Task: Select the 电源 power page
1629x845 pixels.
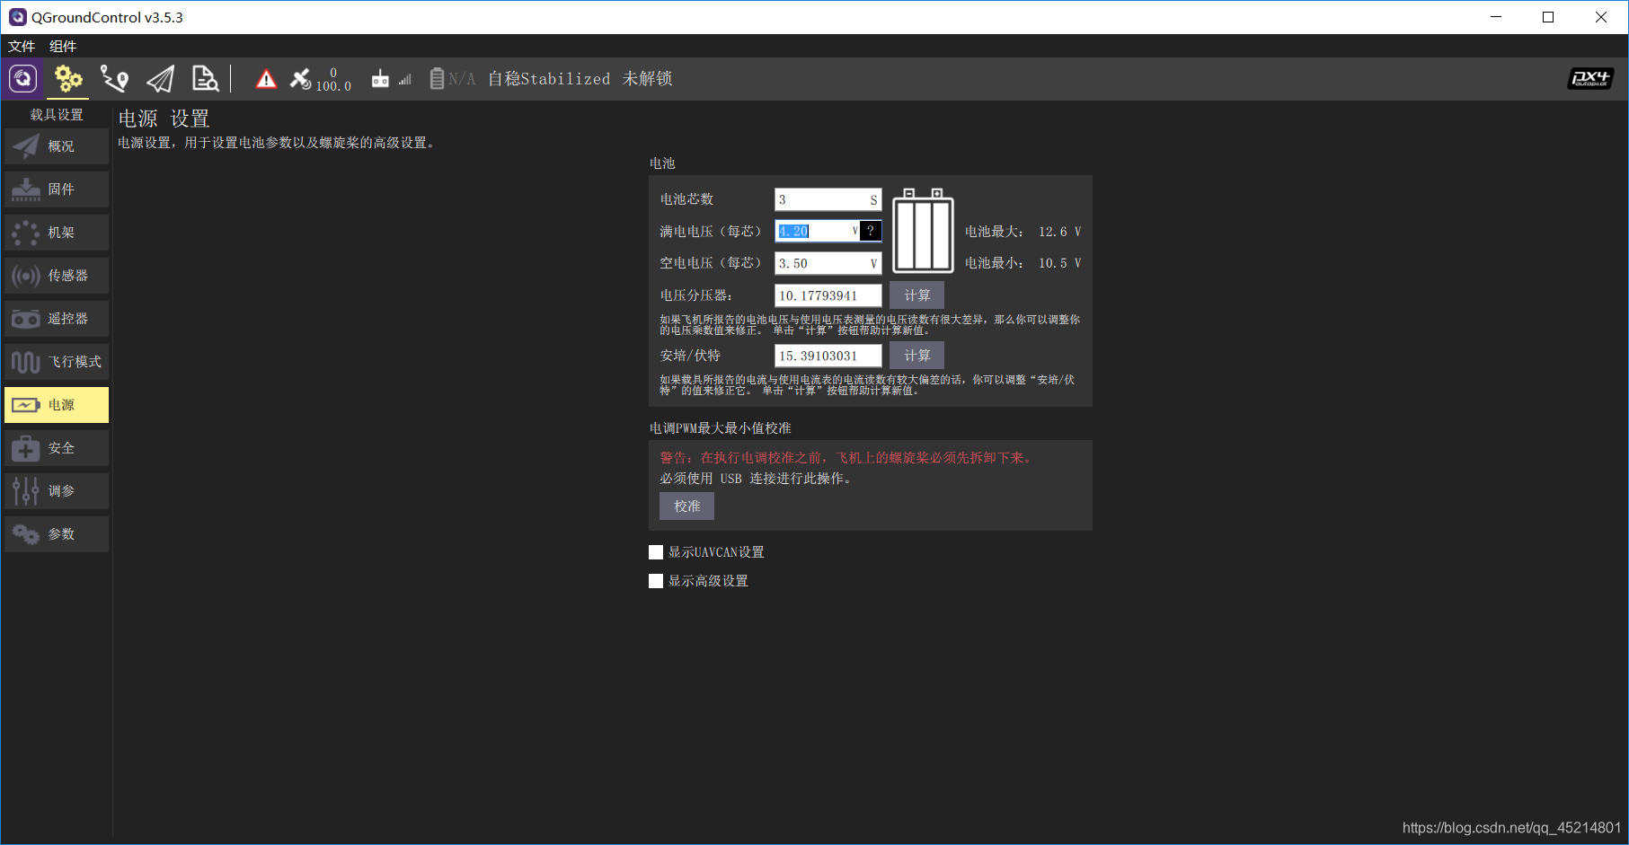Action: [x=57, y=405]
